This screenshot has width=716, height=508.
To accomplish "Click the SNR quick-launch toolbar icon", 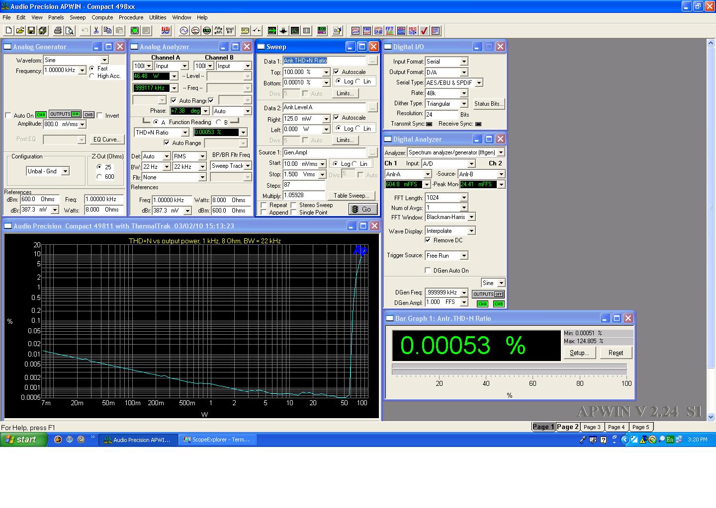I will point(378,31).
